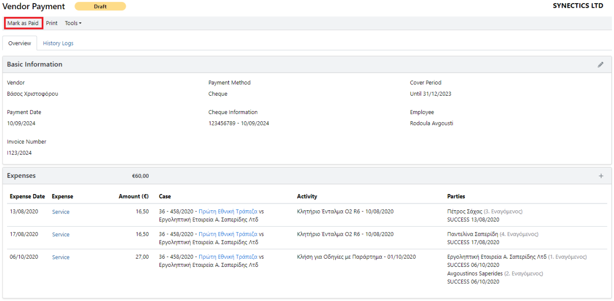Edit Basic Information with pencil icon
The image size is (614, 301).
[601, 65]
